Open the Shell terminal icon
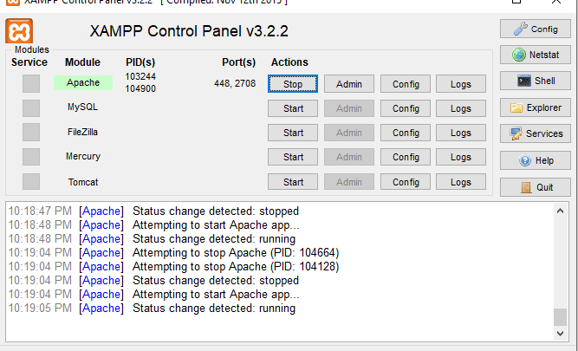The height and width of the screenshot is (351, 578). [523, 81]
